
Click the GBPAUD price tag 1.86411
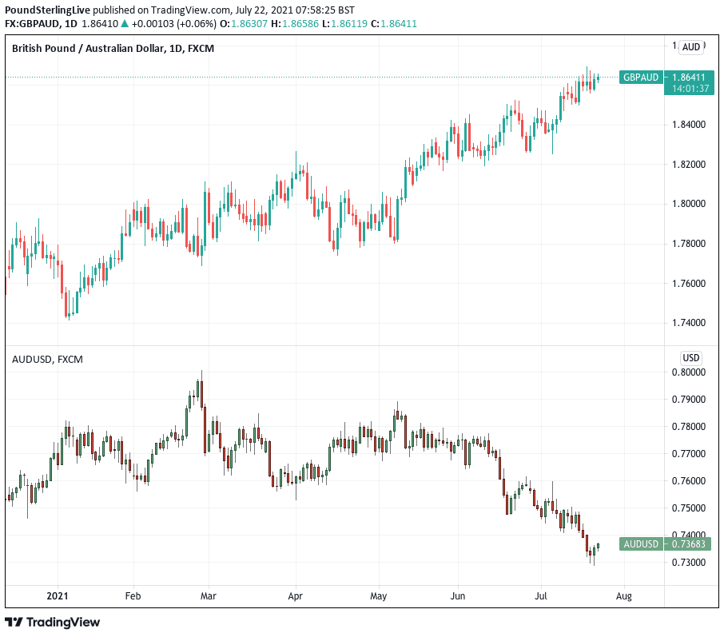click(x=688, y=77)
